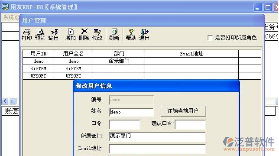Refresh the user list with 刷新 icon
The image size is (279, 156).
point(114,35)
